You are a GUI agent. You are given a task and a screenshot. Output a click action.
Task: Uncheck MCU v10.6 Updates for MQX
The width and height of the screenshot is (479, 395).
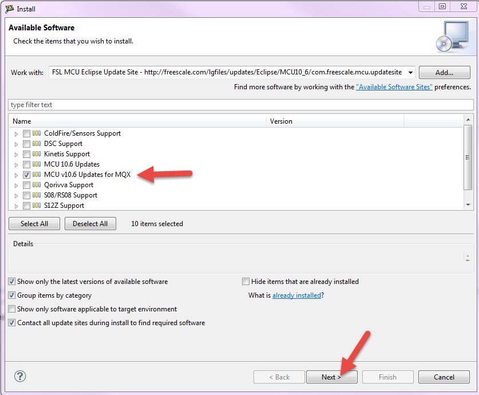pos(26,175)
